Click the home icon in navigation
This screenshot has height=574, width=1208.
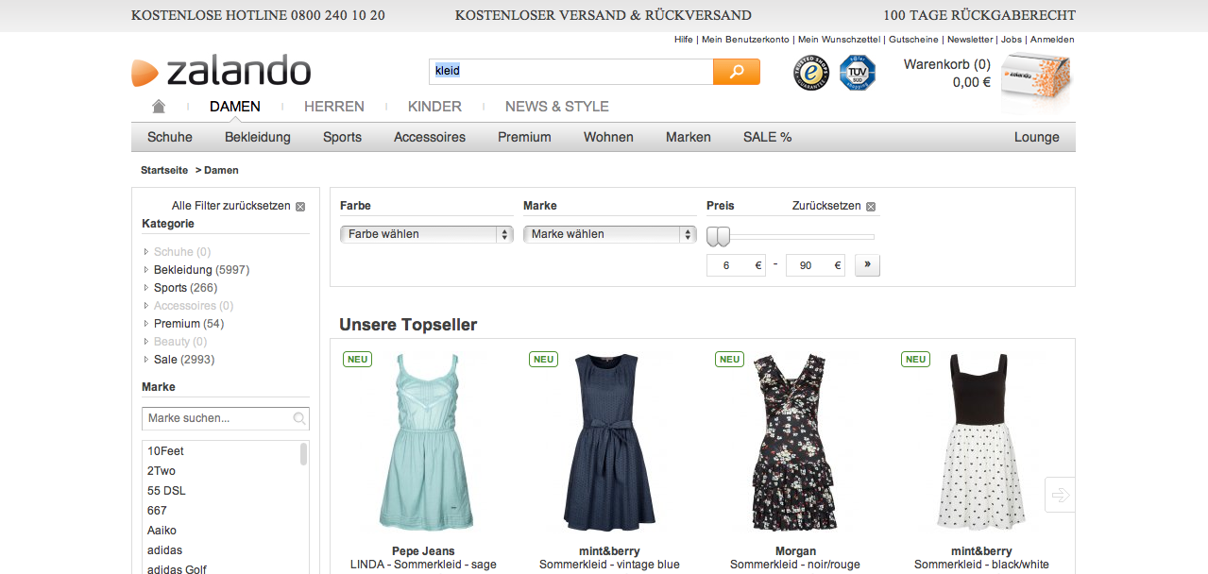coord(159,106)
